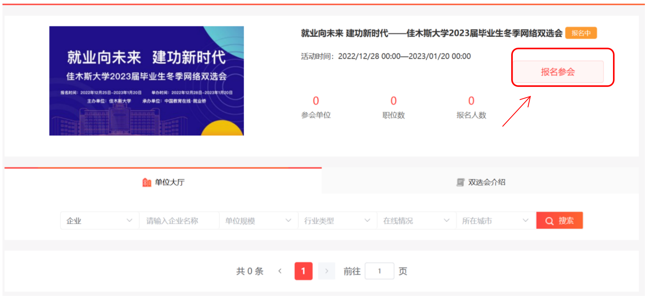Open the 双选会介绍 tab
Viewport: 649px width, 300px height.
point(481,182)
